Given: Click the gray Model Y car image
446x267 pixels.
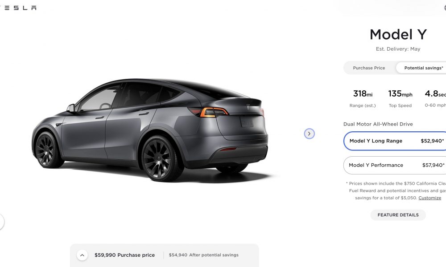Looking at the screenshot, I should [149, 129].
